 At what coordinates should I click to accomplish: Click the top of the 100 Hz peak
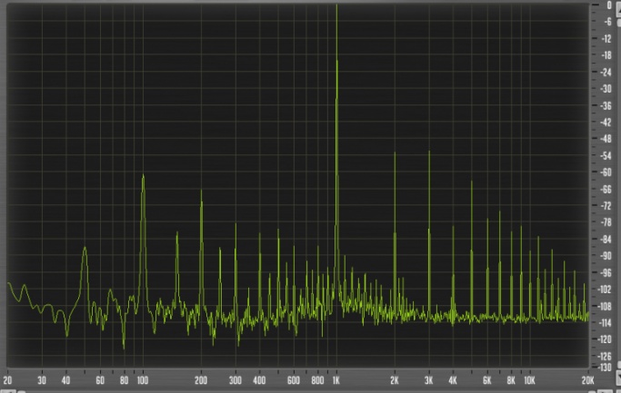tap(143, 176)
